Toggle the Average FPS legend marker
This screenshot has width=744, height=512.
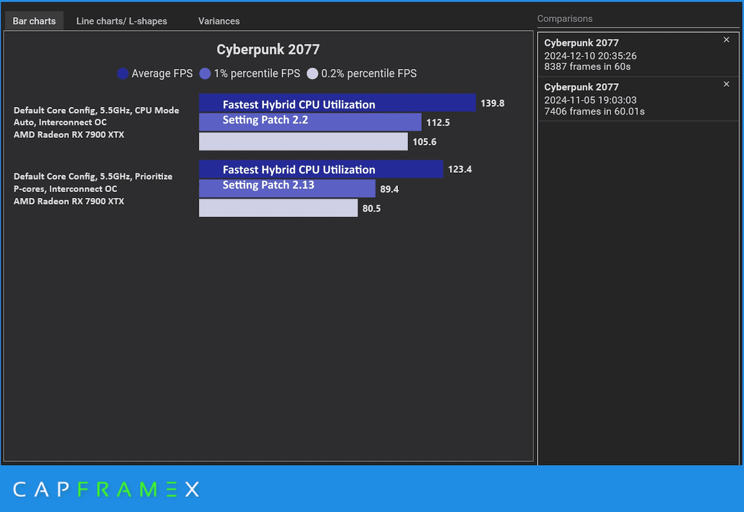pos(123,74)
